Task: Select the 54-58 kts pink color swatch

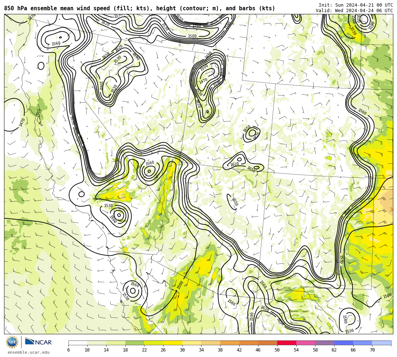Action: click(305, 343)
